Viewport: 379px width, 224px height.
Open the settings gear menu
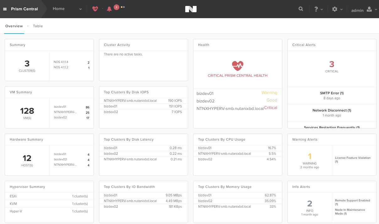pos(337,9)
